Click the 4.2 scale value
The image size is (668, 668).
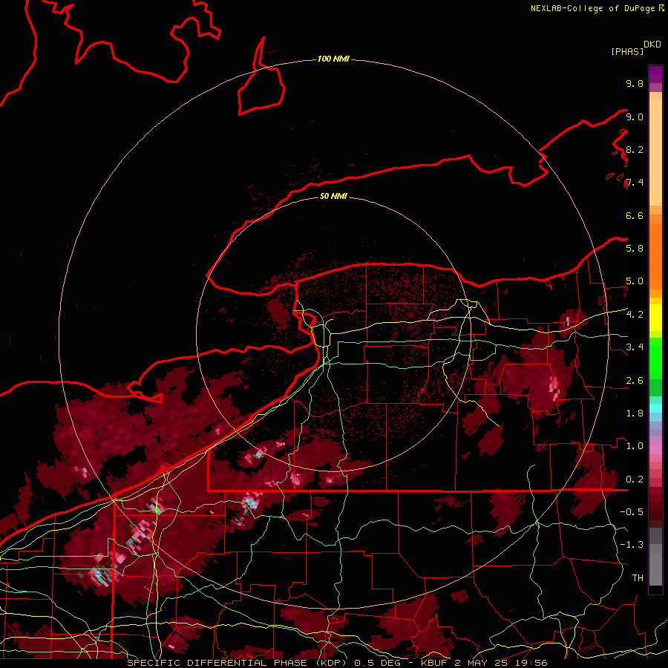pyautogui.click(x=635, y=315)
